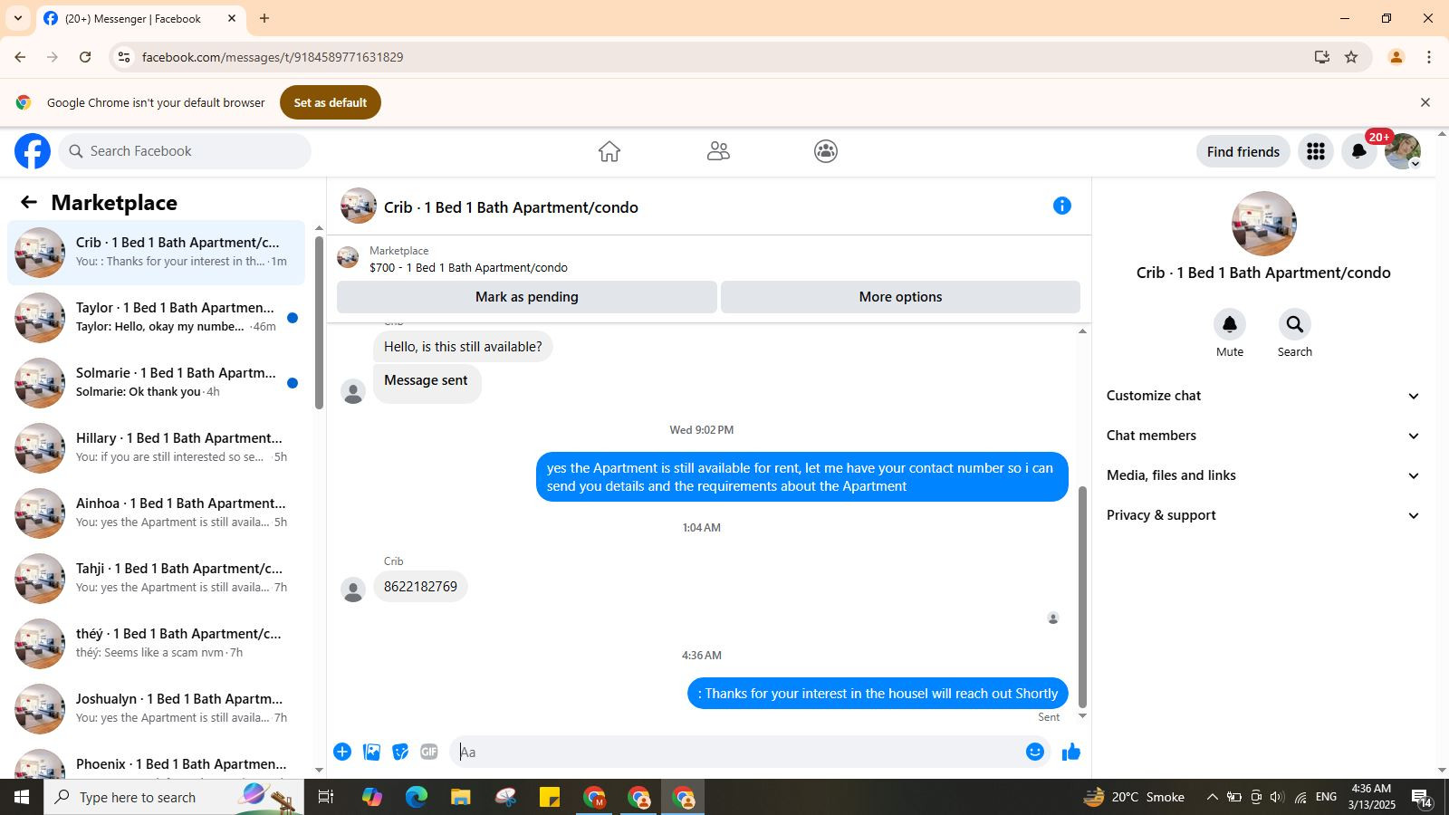Open the Taylor conversation
Viewport: 1449px width, 815px height.
pos(156,318)
